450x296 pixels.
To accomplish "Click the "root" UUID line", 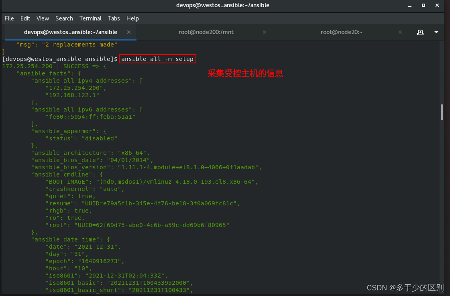I will (137, 225).
